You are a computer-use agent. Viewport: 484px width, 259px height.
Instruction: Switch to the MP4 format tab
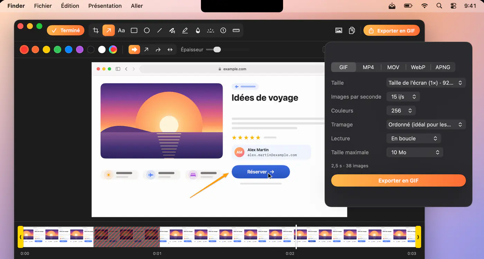tap(368, 67)
